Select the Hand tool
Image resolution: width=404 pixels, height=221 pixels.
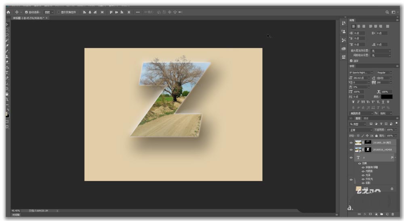tap(7, 94)
